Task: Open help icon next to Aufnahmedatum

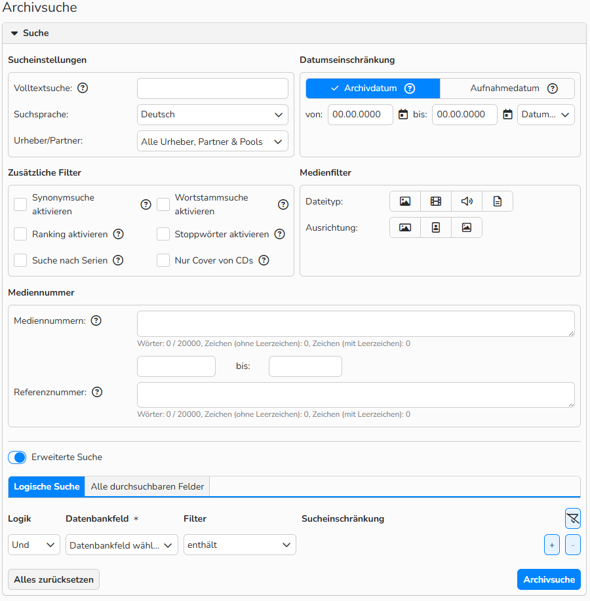Action: click(553, 88)
